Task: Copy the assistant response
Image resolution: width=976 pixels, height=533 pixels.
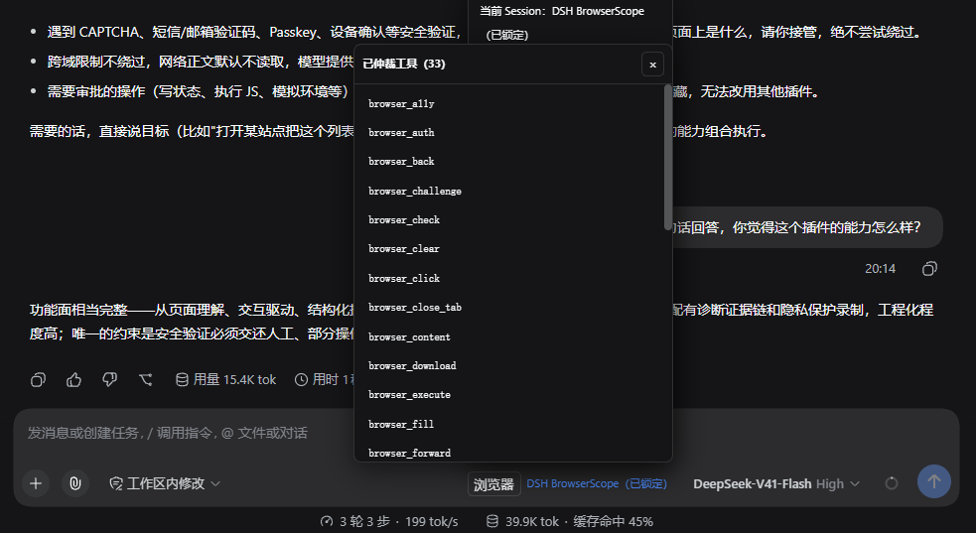Action: (x=38, y=379)
